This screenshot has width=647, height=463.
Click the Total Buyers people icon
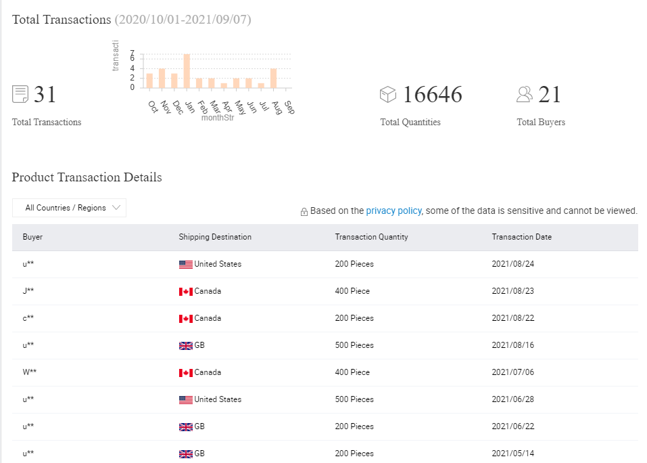point(525,94)
